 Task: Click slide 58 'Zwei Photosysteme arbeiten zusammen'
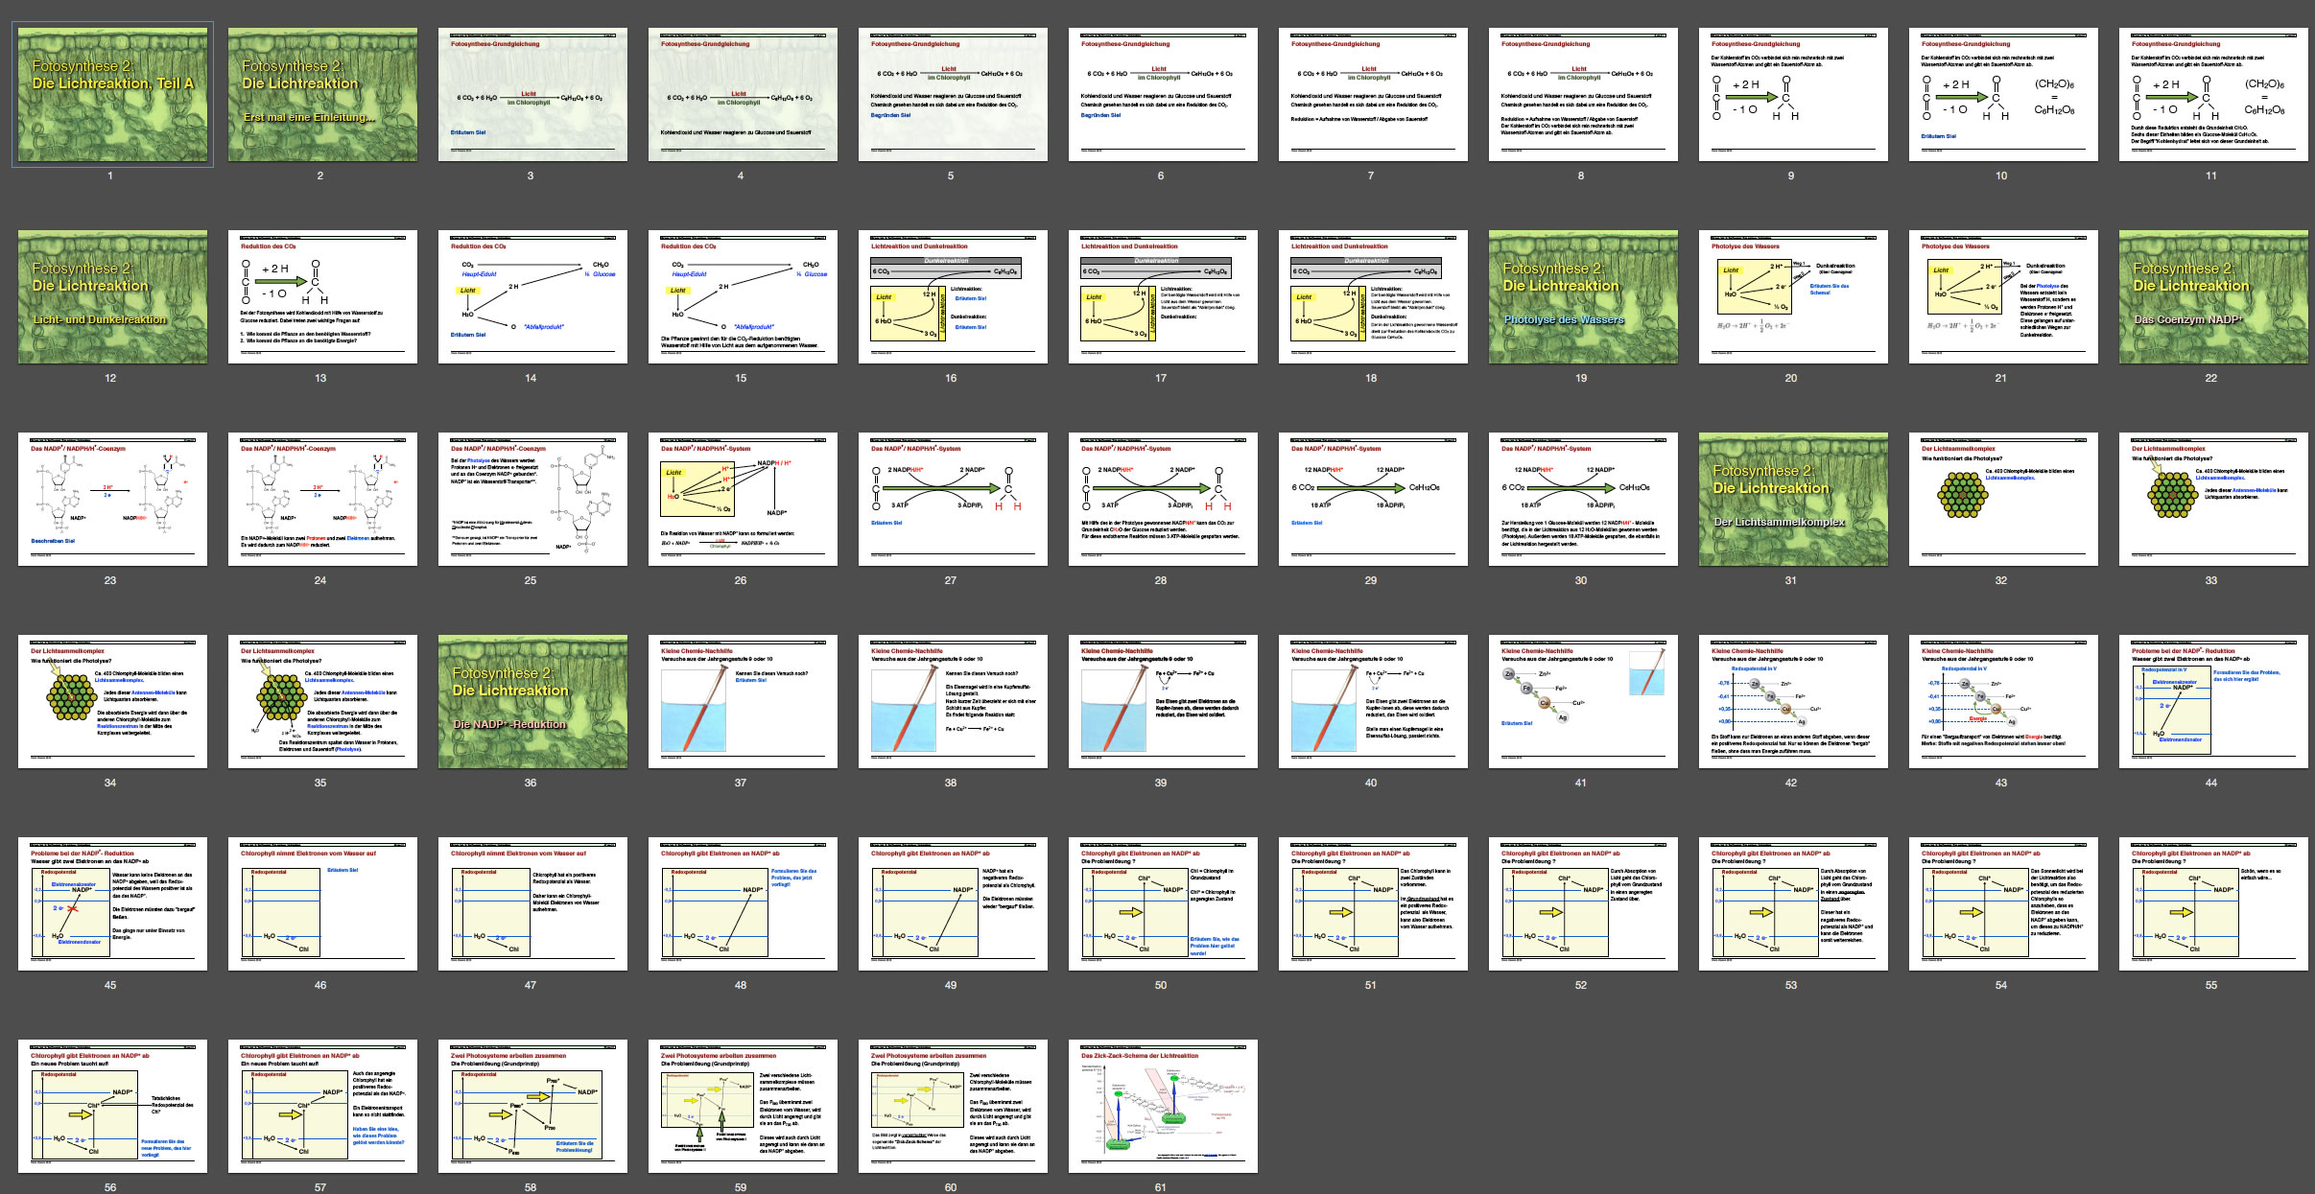pyautogui.click(x=532, y=1106)
